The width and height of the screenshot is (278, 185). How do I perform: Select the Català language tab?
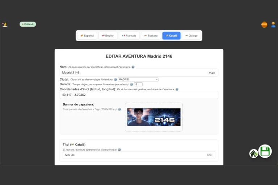171,35
